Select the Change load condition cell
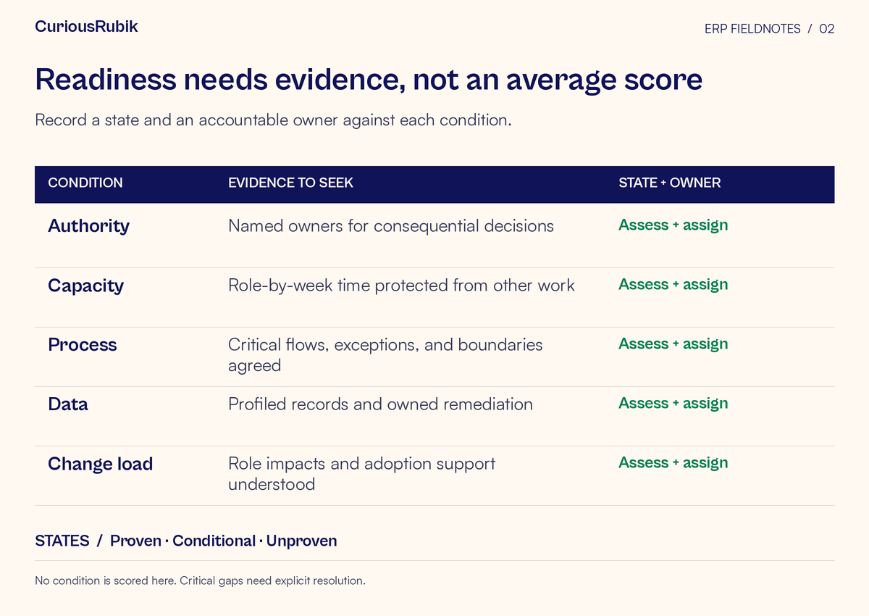 click(x=100, y=464)
